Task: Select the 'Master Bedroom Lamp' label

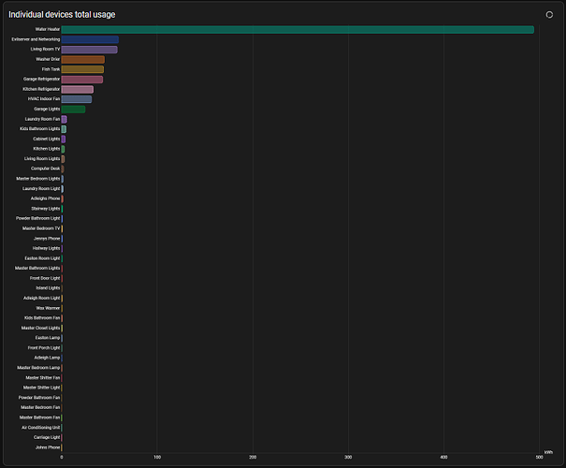Action: click(38, 368)
